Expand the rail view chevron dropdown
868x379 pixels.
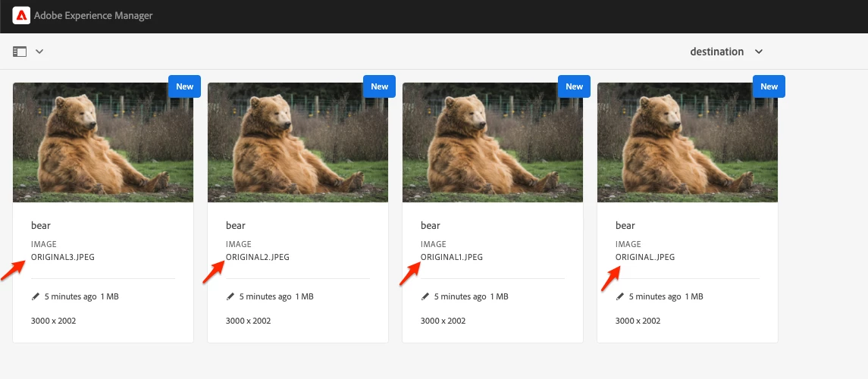tap(39, 52)
